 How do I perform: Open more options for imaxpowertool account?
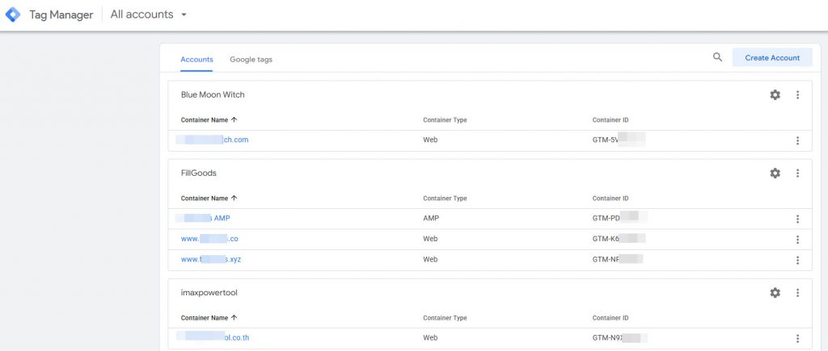coord(797,292)
